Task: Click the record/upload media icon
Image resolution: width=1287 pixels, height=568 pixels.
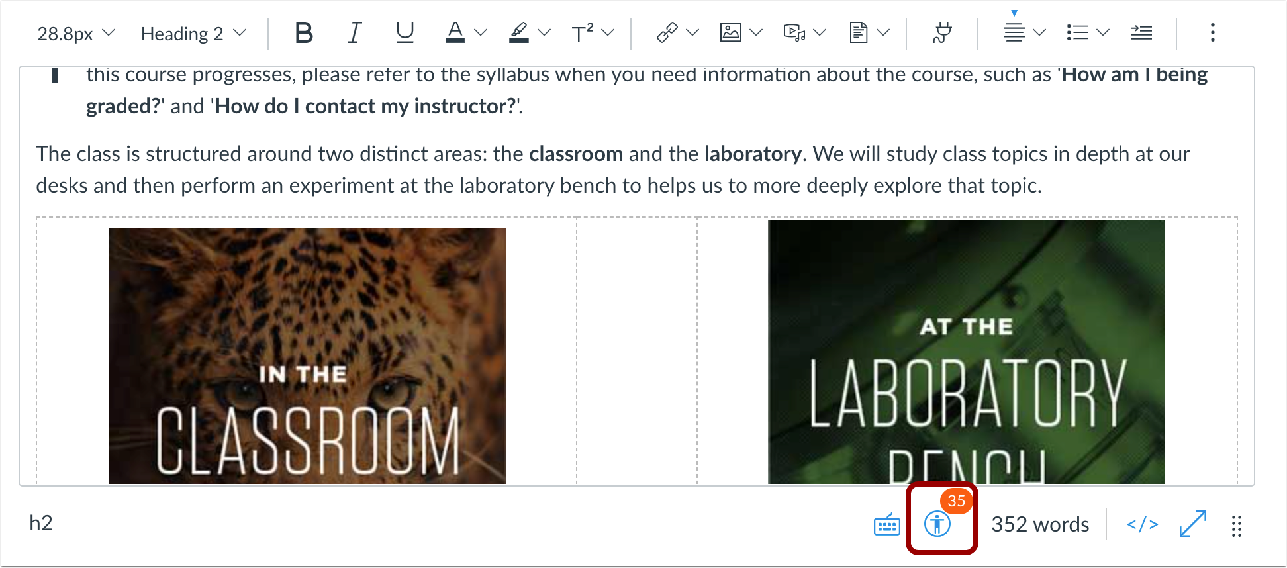Action: tap(794, 32)
